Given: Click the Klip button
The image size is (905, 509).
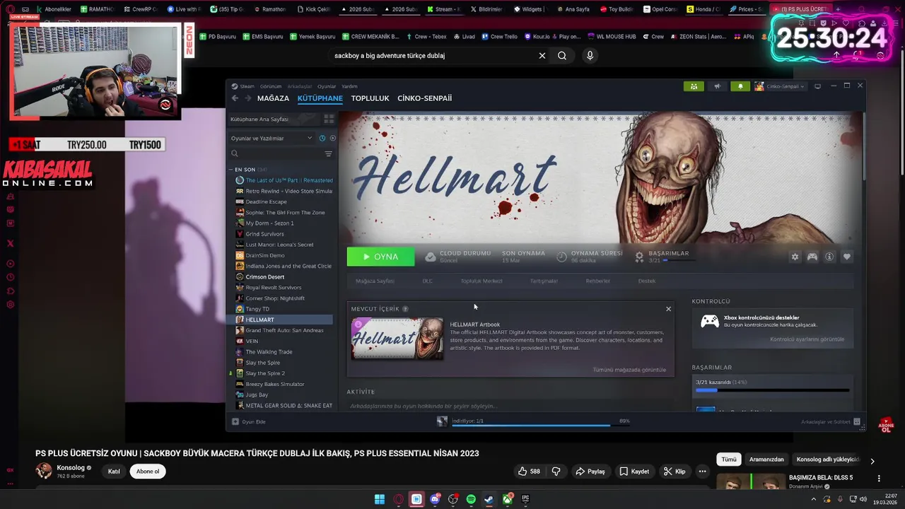Looking at the screenshot, I should coord(674,472).
